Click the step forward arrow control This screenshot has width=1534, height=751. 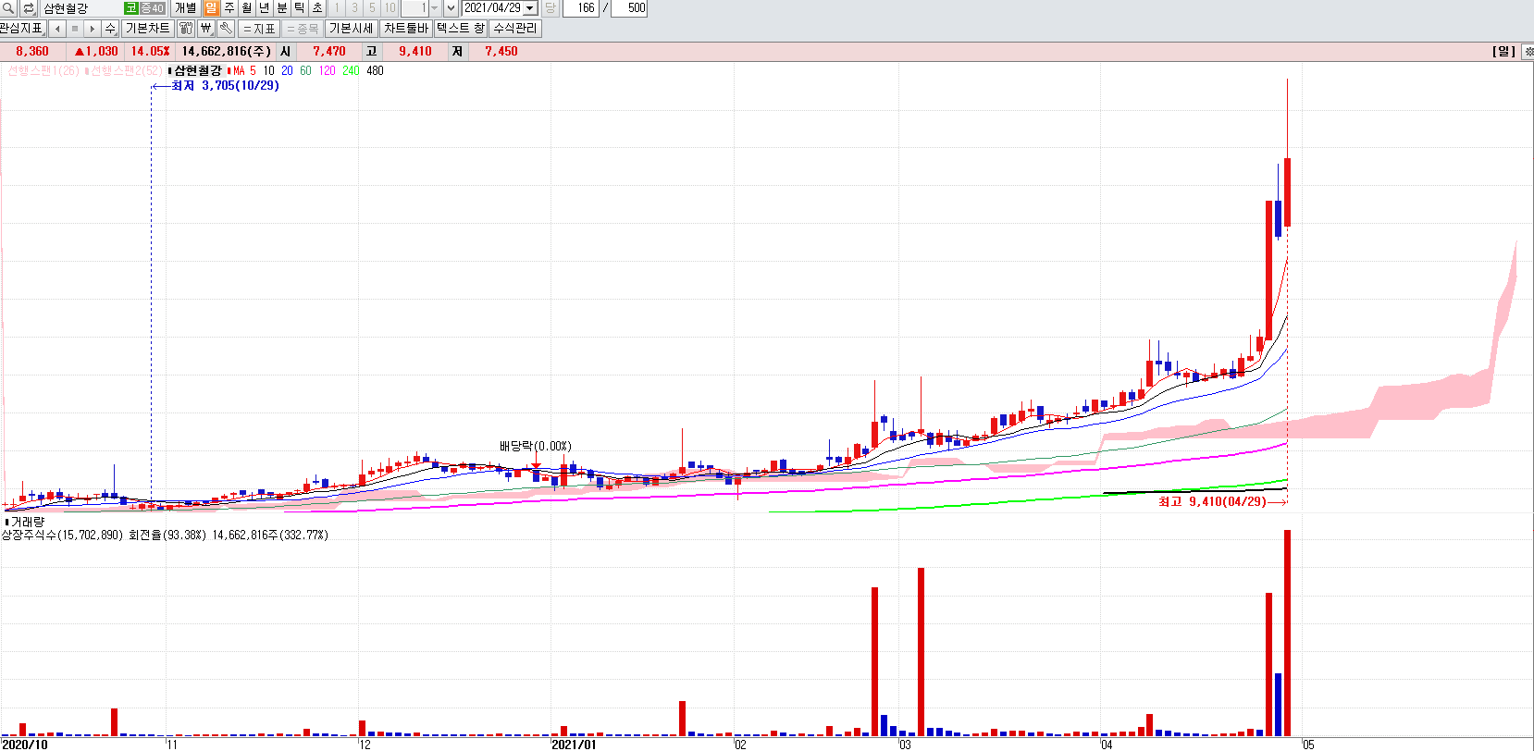(x=93, y=29)
